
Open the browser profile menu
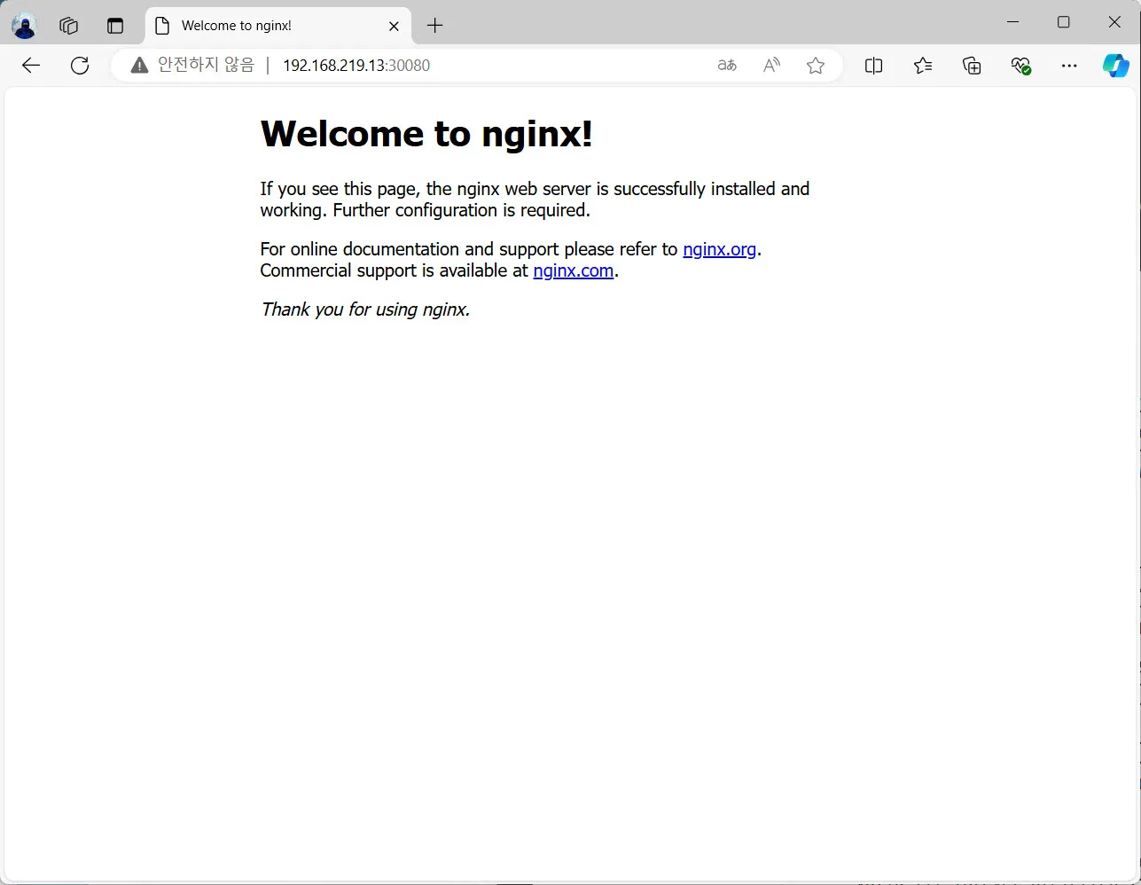click(x=23, y=25)
